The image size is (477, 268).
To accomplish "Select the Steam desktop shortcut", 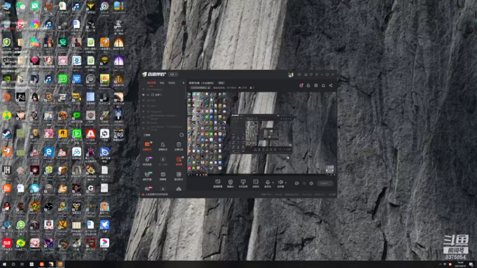I will tap(7, 133).
